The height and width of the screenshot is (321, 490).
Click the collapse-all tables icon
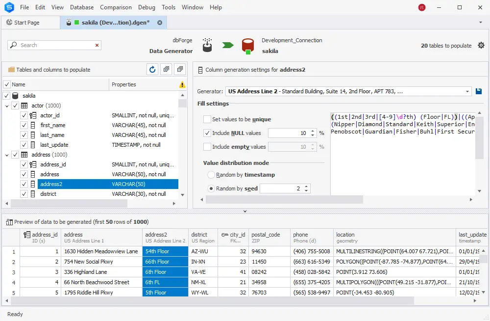pos(179,69)
